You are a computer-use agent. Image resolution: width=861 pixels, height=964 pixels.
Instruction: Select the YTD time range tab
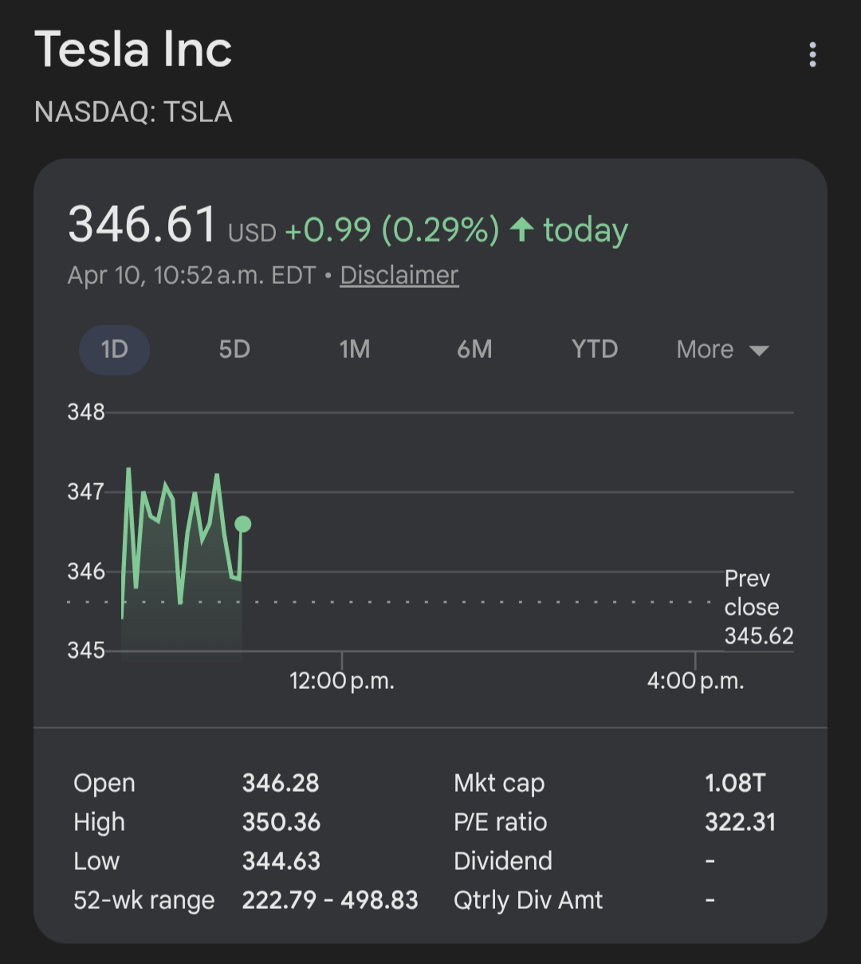point(595,349)
